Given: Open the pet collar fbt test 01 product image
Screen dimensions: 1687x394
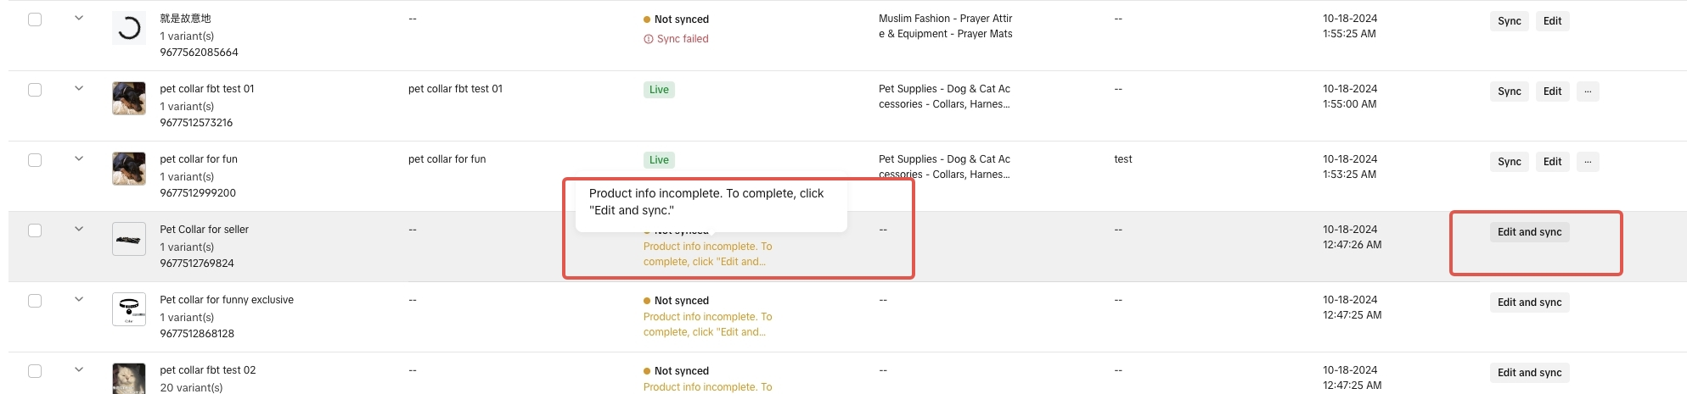Looking at the screenshot, I should [x=129, y=98].
